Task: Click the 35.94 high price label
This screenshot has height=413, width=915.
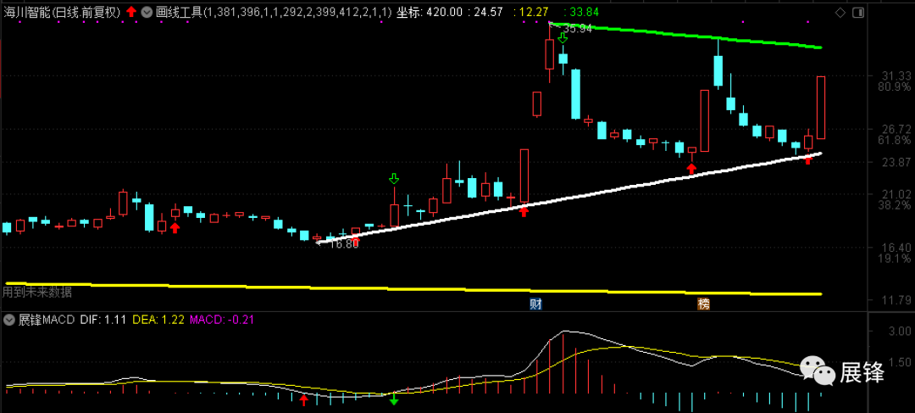Action: 578,29
